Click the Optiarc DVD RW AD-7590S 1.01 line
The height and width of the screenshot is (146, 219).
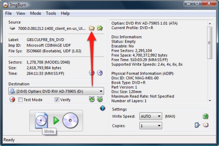[x=145, y=23]
